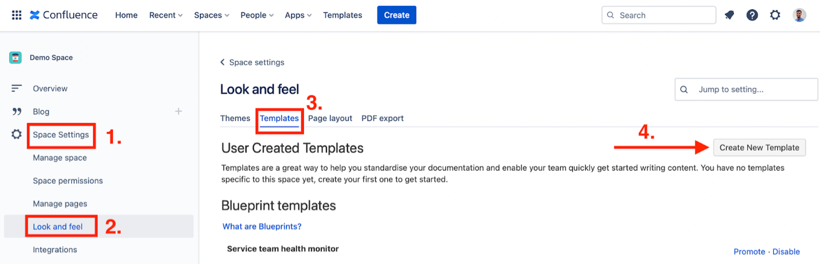Click the Create New Template button
This screenshot has height=264, width=820.
[x=759, y=147]
